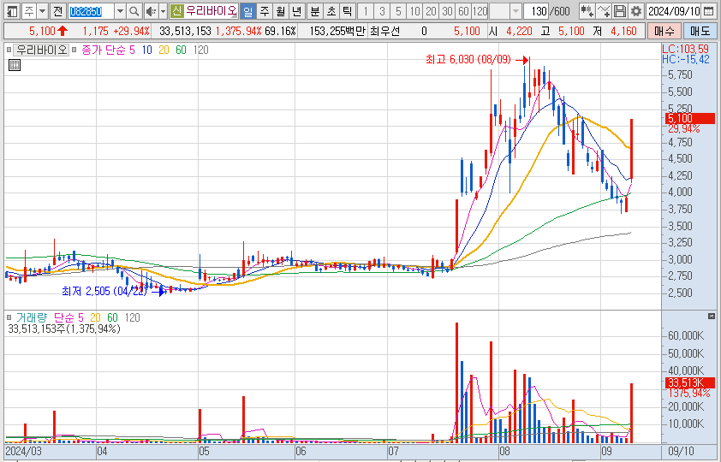Click the gray 120 price MA legend
The width and height of the screenshot is (721, 462).
[200, 50]
